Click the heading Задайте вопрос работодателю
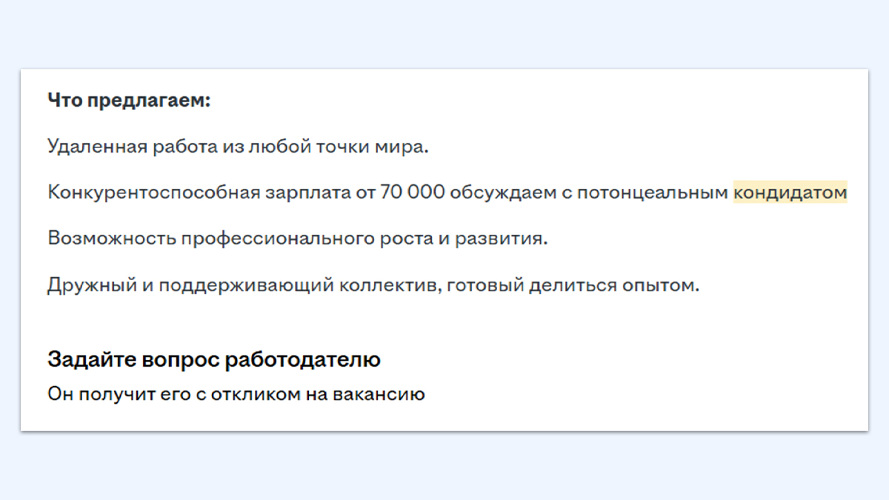The height and width of the screenshot is (500, 889). [x=214, y=360]
